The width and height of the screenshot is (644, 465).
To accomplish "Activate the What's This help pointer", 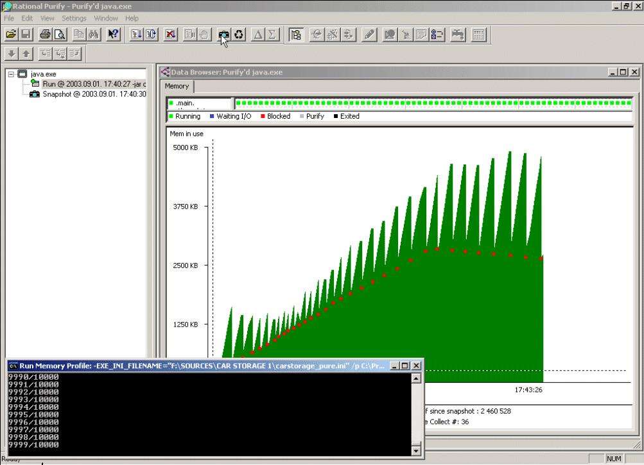I will pos(113,35).
